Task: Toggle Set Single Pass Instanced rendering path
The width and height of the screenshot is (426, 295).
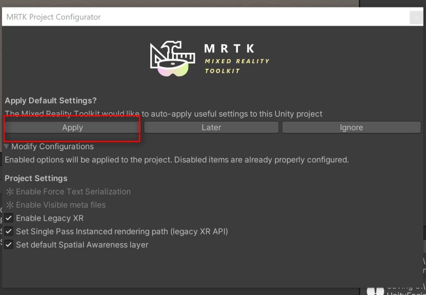Action: tap(9, 231)
